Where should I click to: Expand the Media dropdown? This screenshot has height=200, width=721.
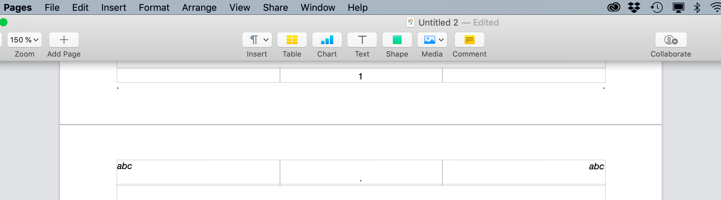pyautogui.click(x=432, y=40)
